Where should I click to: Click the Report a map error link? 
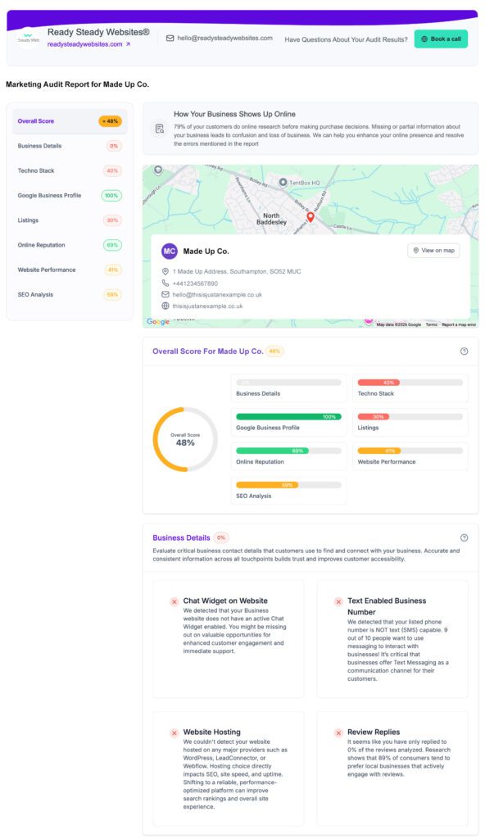click(x=459, y=324)
